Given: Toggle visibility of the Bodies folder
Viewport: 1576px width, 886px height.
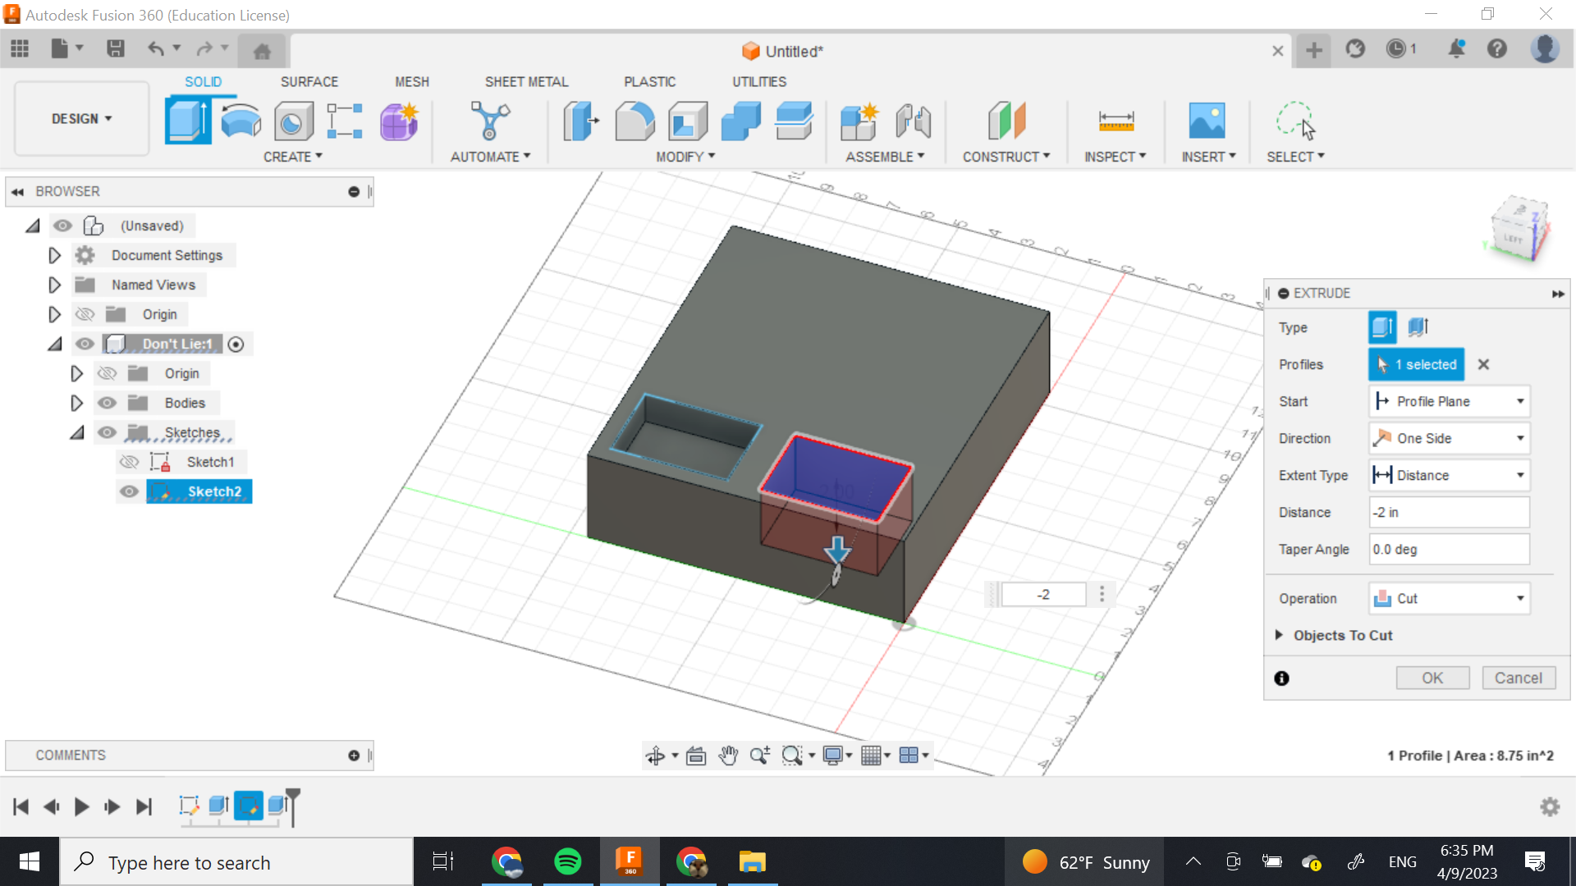Looking at the screenshot, I should [x=107, y=403].
